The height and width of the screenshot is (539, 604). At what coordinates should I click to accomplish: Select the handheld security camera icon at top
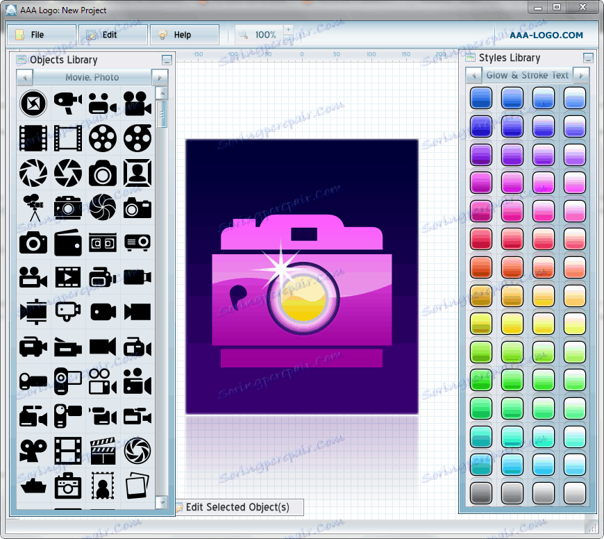[x=68, y=103]
